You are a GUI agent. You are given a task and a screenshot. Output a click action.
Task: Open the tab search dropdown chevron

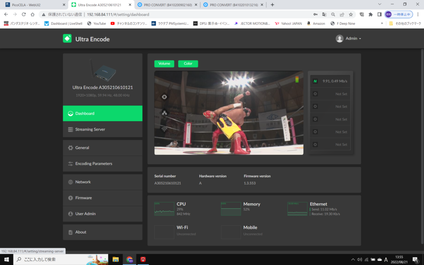pos(380,4)
